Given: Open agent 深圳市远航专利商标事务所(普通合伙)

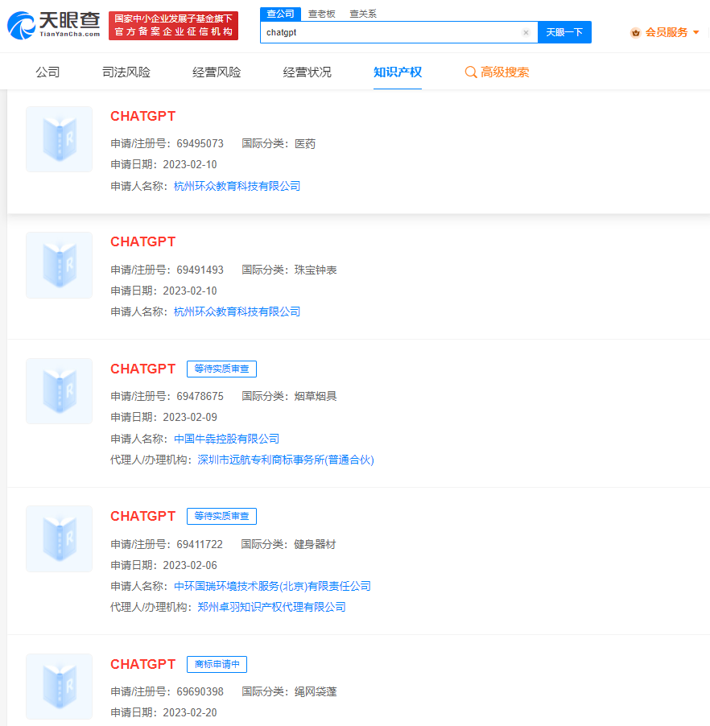Looking at the screenshot, I should coord(286,460).
